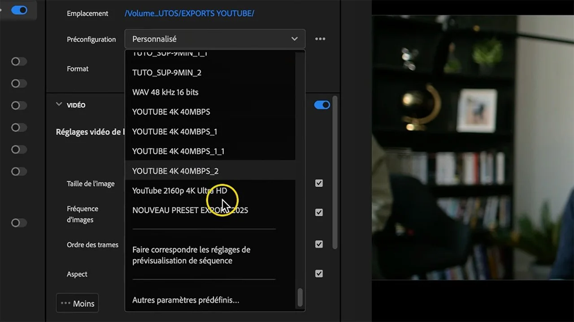574x322 pixels.
Task: Click the Emplacement label
Action: (x=87, y=13)
